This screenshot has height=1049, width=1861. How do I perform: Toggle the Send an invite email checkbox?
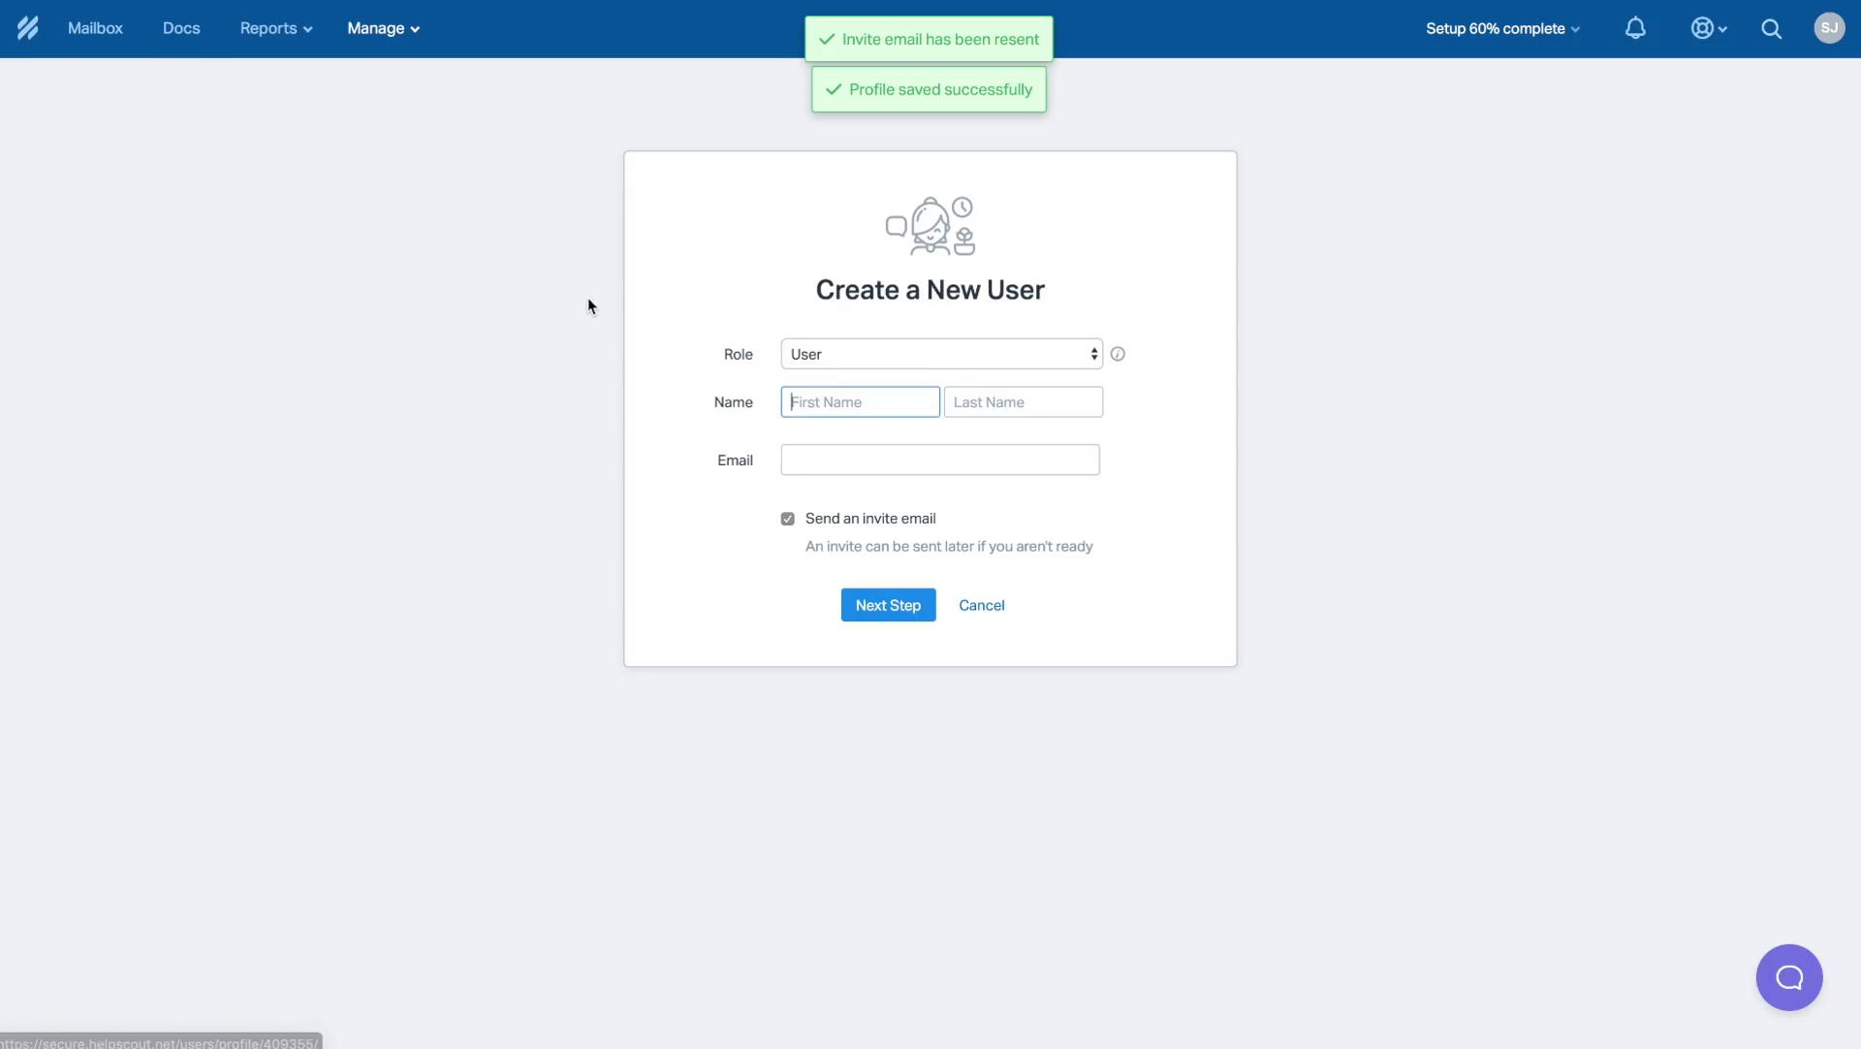(x=787, y=518)
